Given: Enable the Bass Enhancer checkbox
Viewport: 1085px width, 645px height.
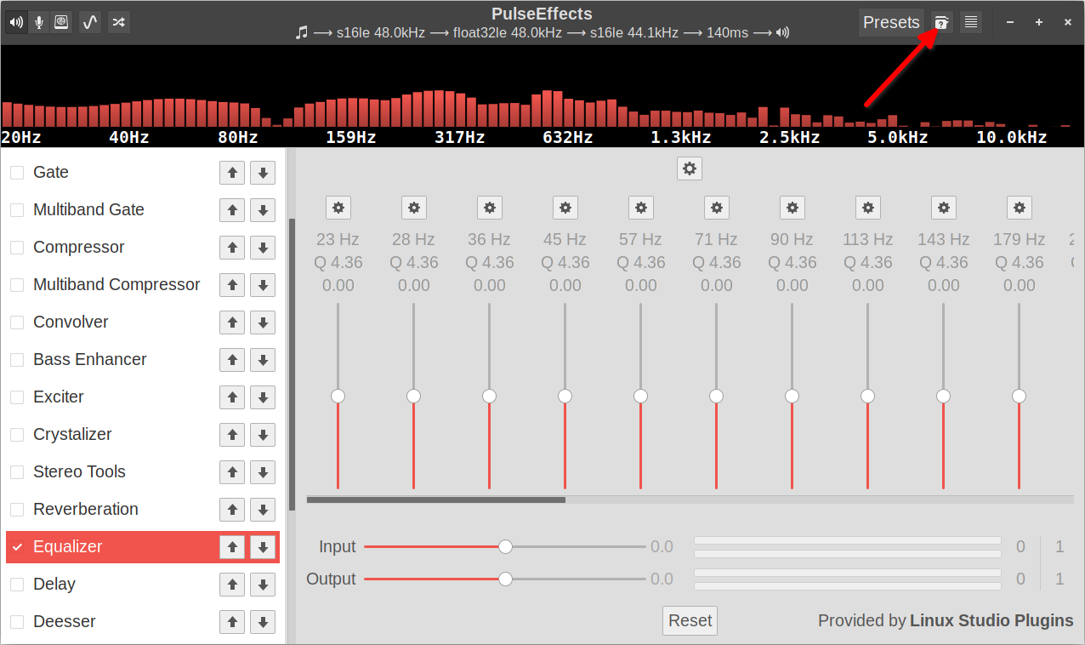Looking at the screenshot, I should (17, 360).
